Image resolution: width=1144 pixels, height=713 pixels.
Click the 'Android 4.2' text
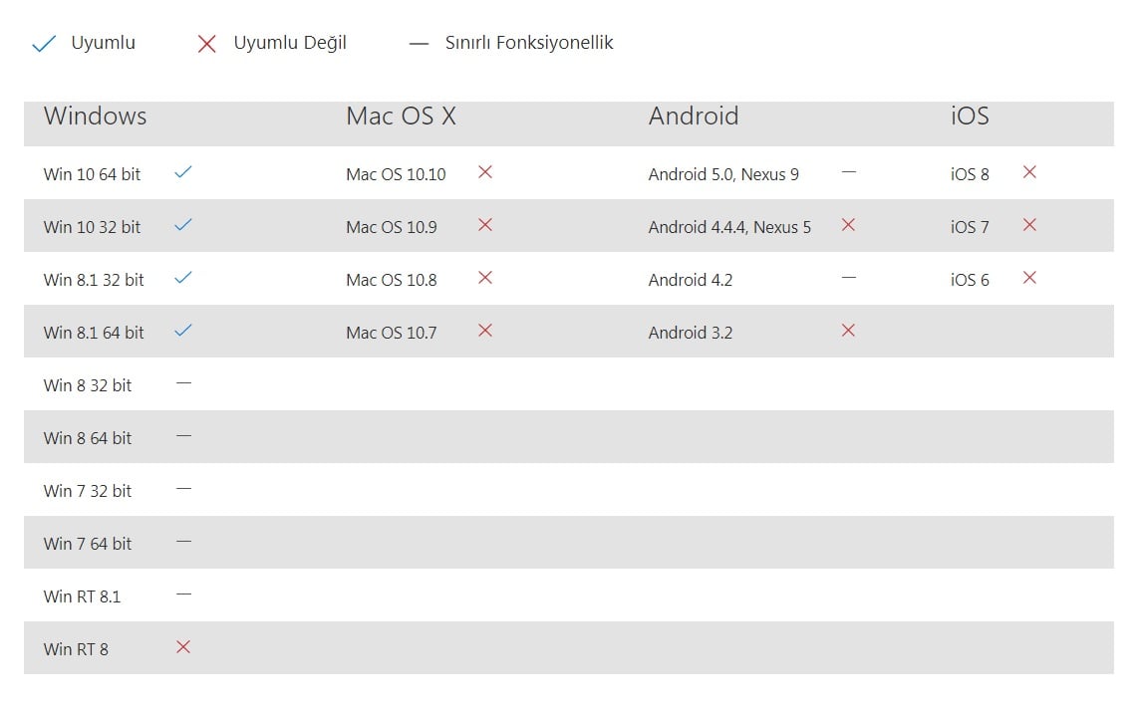[691, 280]
